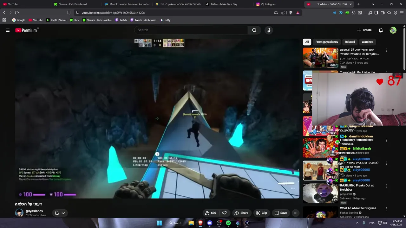Open options for What An Absolute Disgrace
The width and height of the screenshot is (406, 228).
click(x=386, y=209)
